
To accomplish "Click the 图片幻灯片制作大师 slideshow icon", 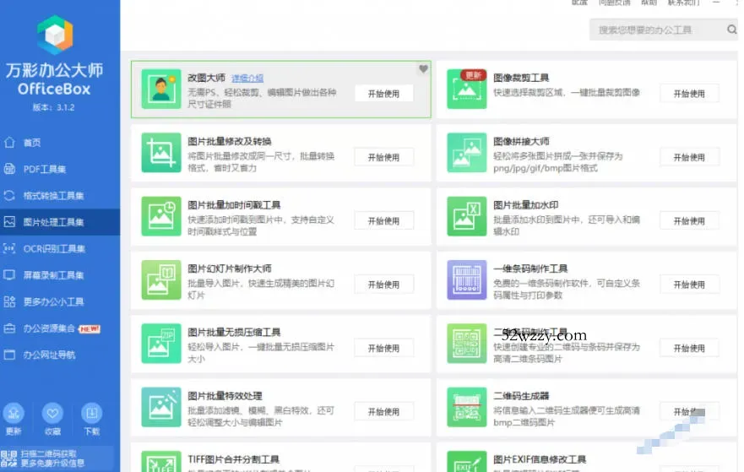I will point(160,279).
